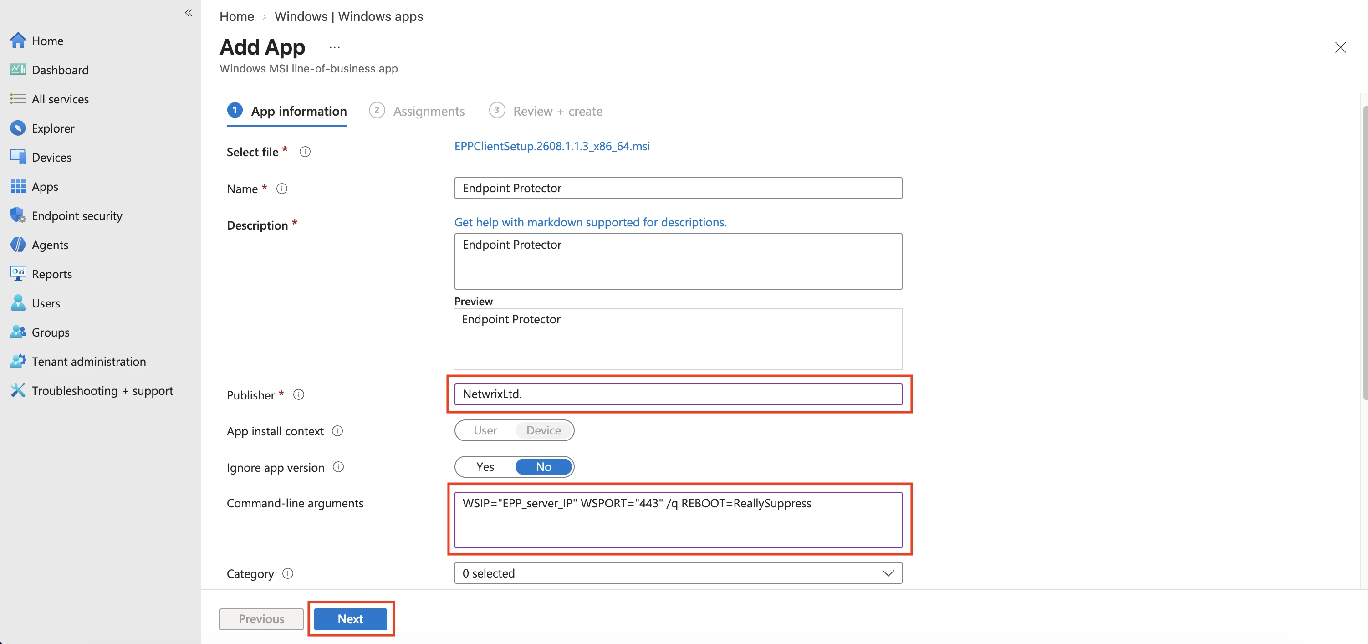Open Explorer via its compass icon
Image resolution: width=1368 pixels, height=644 pixels.
tap(17, 128)
